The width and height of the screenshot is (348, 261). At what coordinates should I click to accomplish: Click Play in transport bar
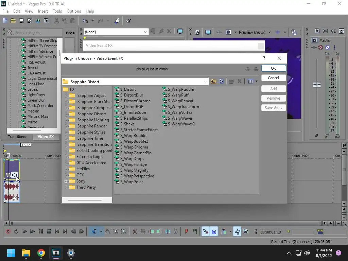click(33, 232)
